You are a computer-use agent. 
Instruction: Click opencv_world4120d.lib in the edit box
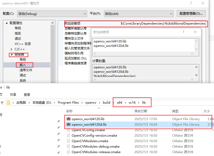[111, 46]
